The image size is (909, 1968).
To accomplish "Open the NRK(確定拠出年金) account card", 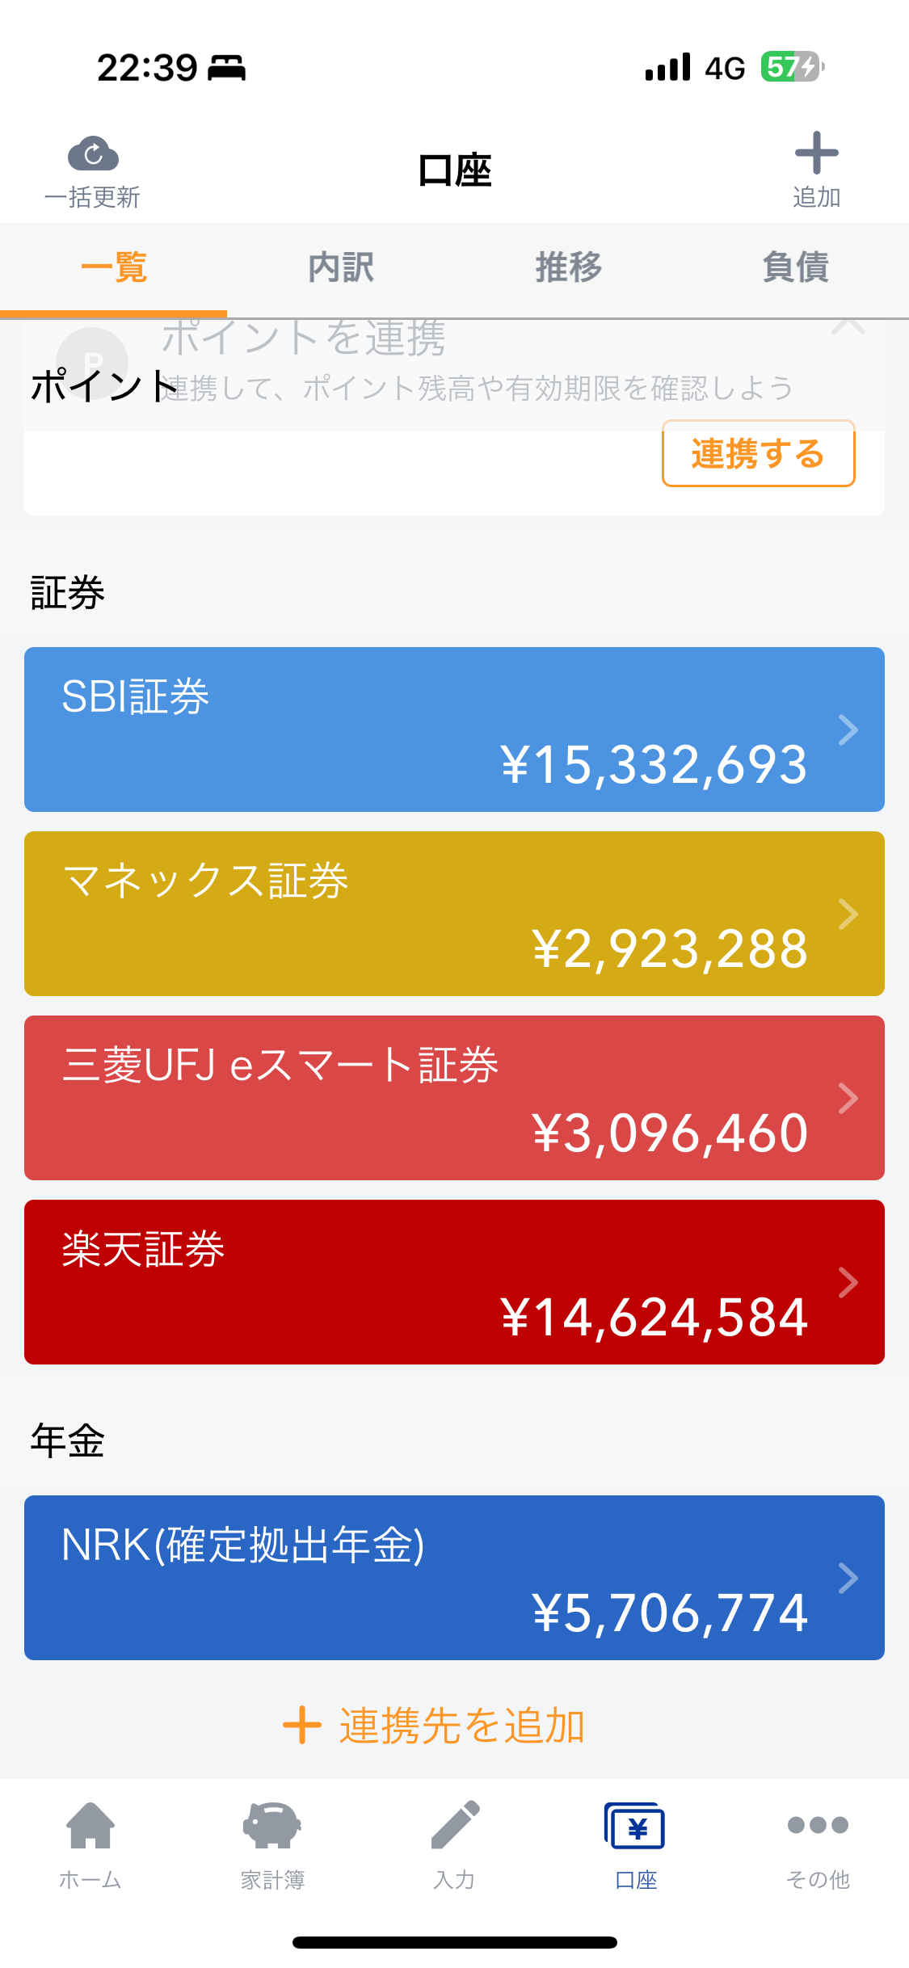I will pos(454,1578).
